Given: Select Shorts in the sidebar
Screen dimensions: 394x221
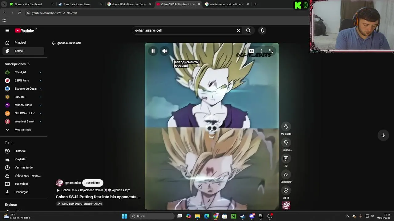Looking at the screenshot, I should 23,51.
